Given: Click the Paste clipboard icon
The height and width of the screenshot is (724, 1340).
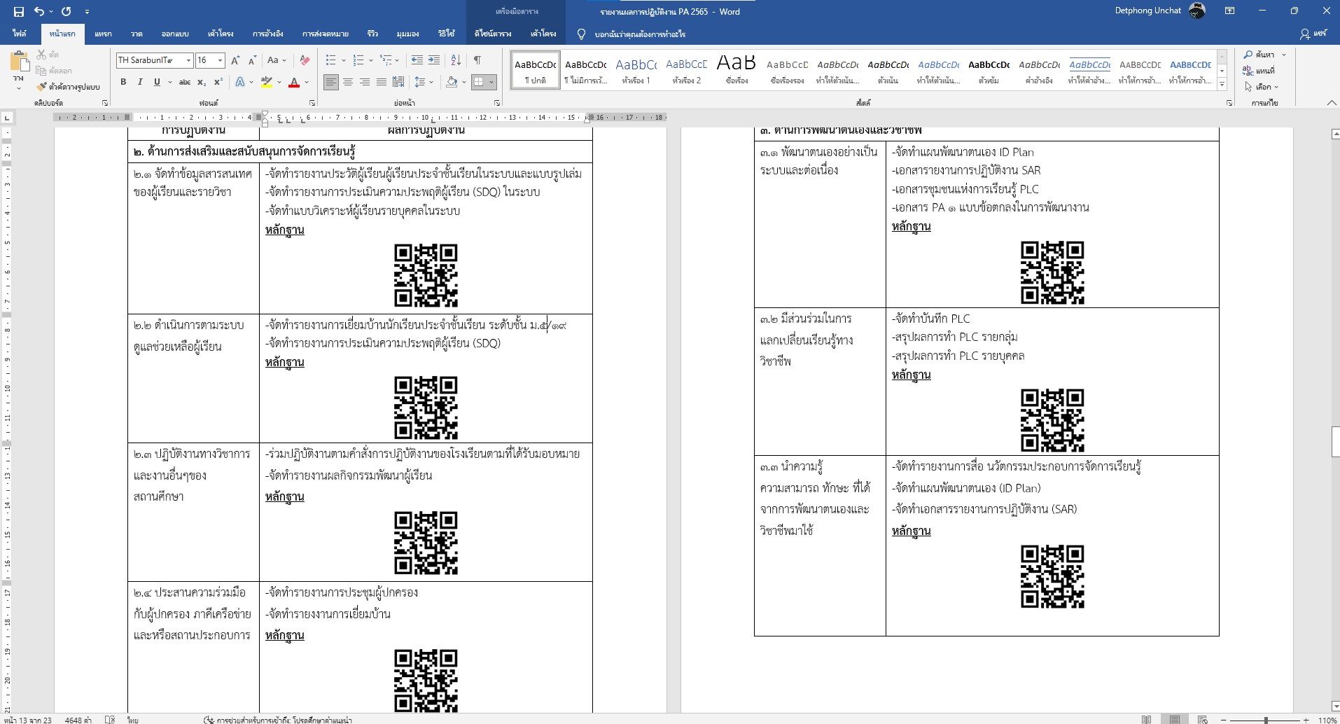Looking at the screenshot, I should 20,62.
